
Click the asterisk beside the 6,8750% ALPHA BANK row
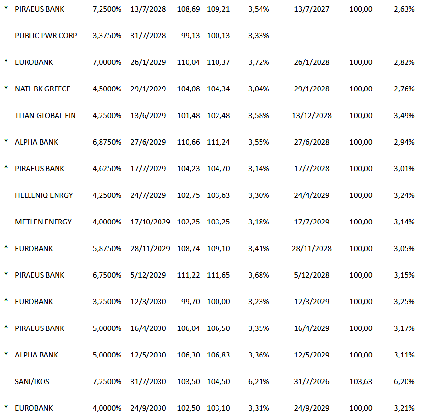[x=6, y=141]
